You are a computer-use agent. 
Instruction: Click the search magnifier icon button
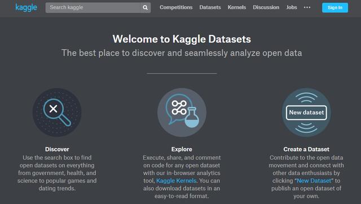pyautogui.click(x=146, y=7)
